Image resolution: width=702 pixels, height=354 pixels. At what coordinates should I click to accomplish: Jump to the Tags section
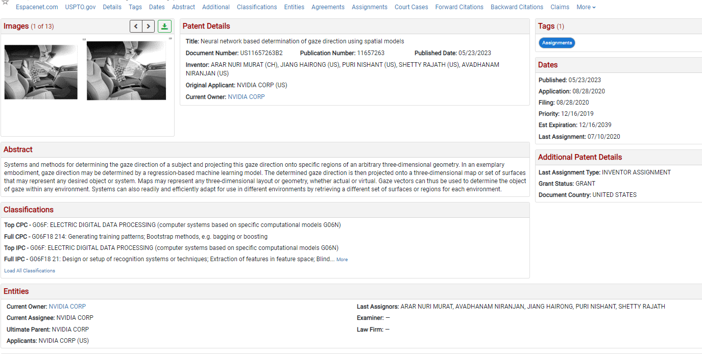pyautogui.click(x=135, y=7)
